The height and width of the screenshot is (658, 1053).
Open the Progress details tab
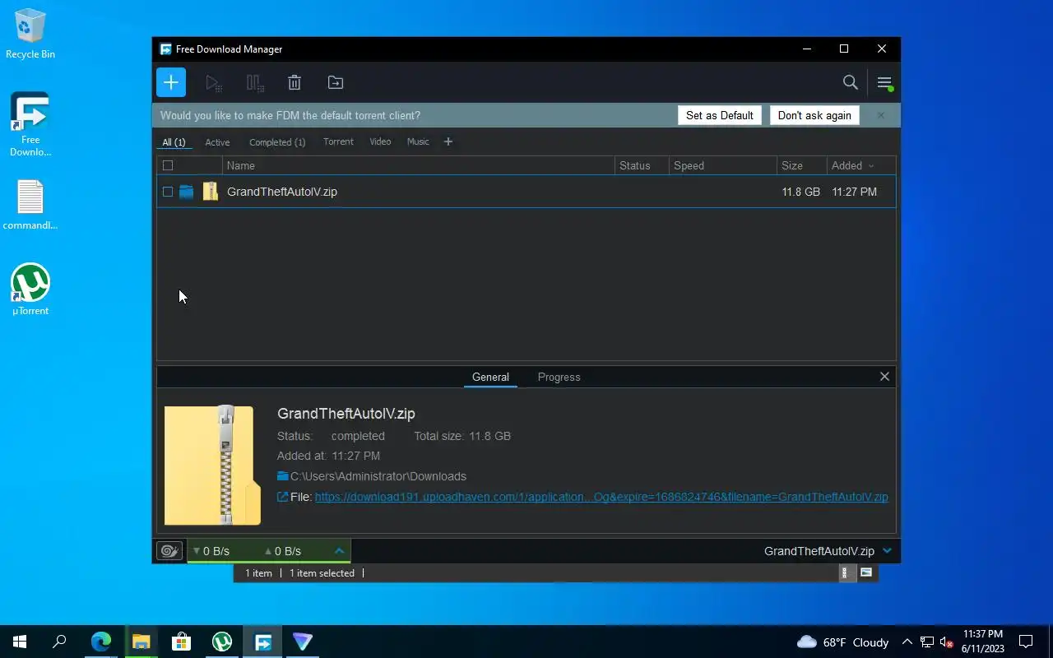coord(559,377)
